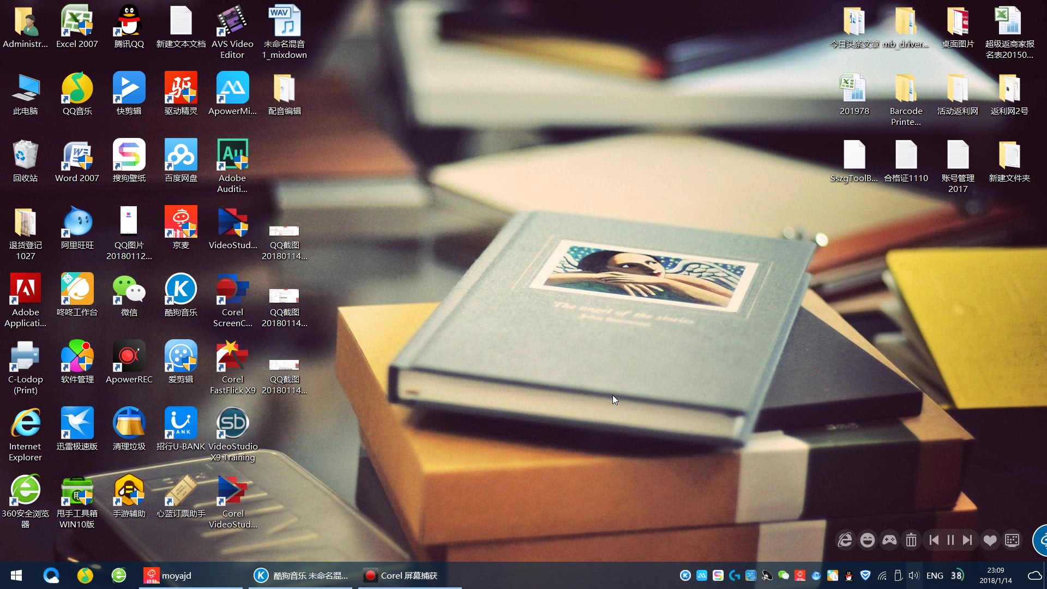This screenshot has height=589, width=1047.
Task: Pause music in the desktop widget
Action: [950, 540]
